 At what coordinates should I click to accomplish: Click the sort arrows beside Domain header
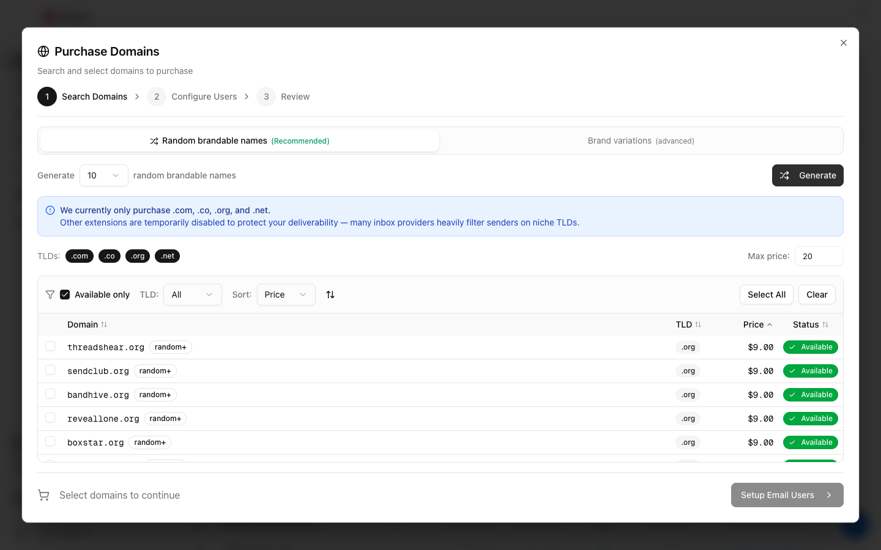click(x=104, y=324)
